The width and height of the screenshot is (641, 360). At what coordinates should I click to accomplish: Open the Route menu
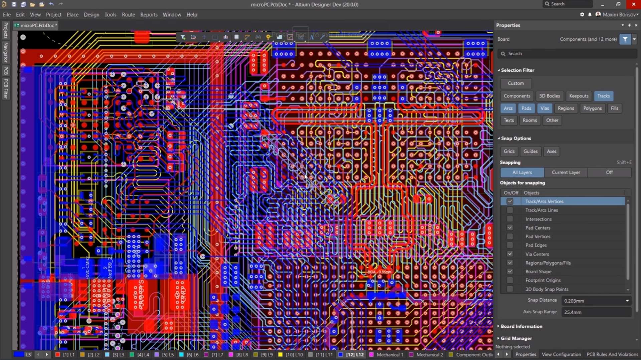coord(128,15)
